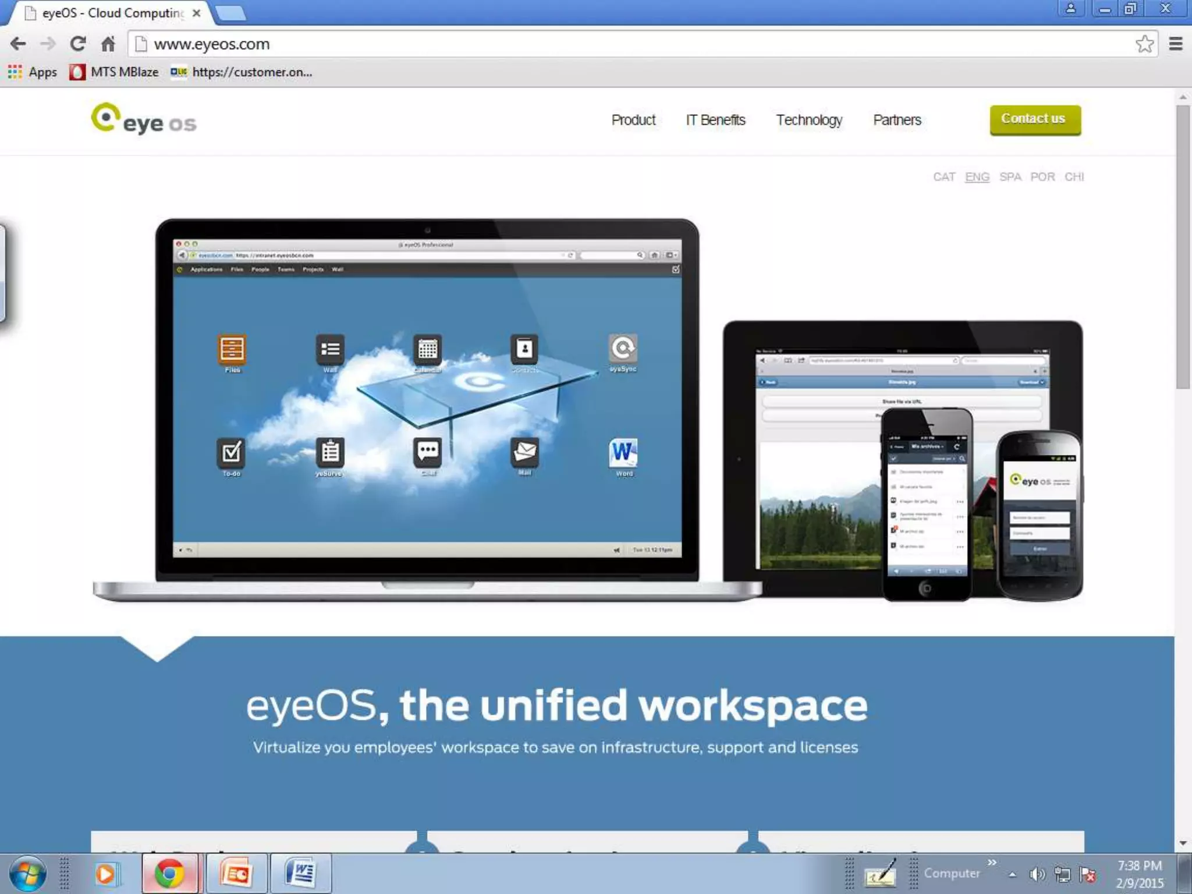Reload the eyeOS page
Screen dimensions: 1192x894
77,44
